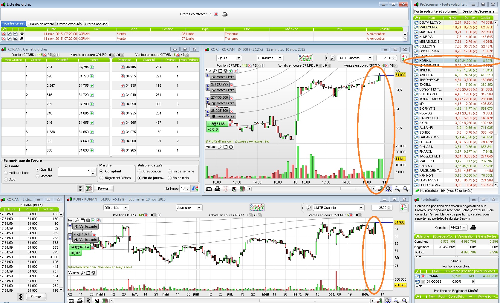The height and width of the screenshot is (303, 500).
Task: Click red sell arrow in 15-minute Prix panel
Action: coord(236,71)
